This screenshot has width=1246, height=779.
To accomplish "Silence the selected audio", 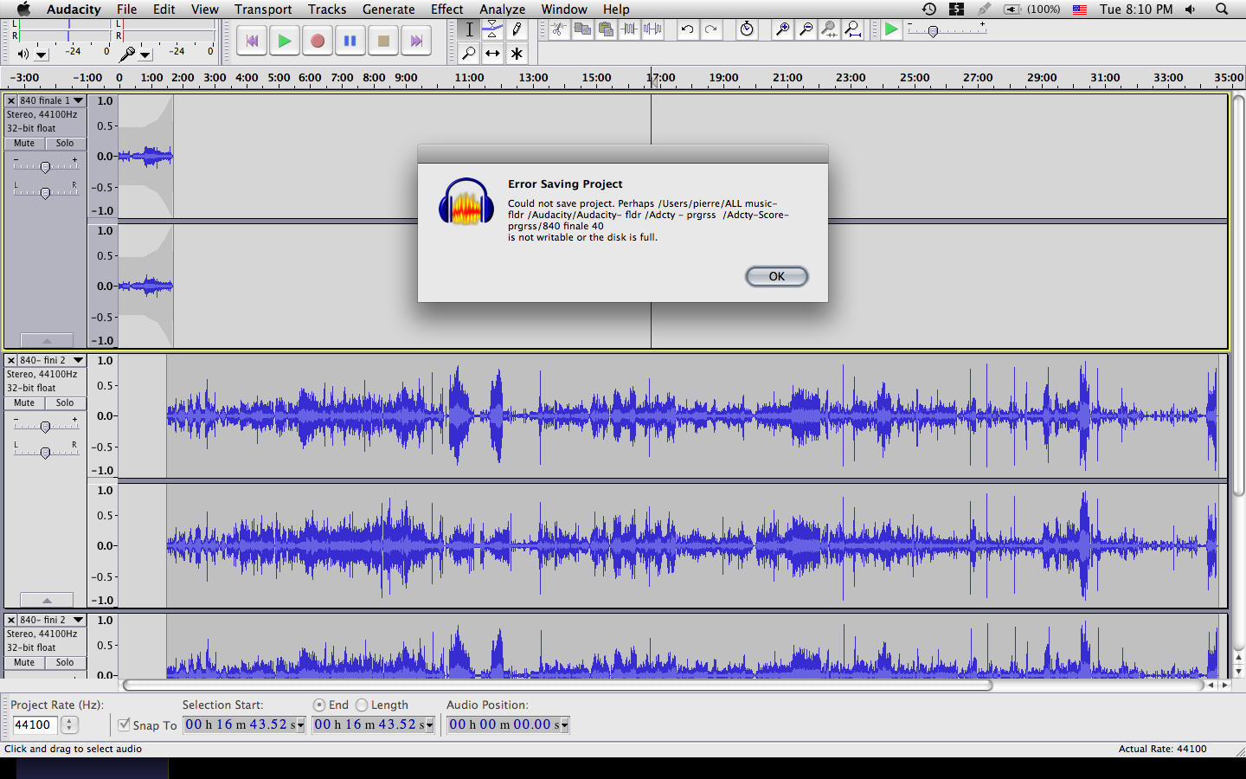I will click(652, 29).
